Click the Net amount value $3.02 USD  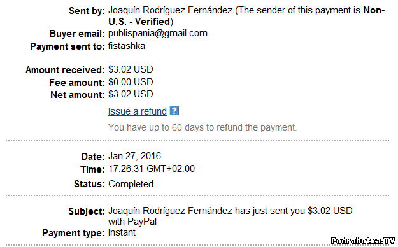coord(131,94)
